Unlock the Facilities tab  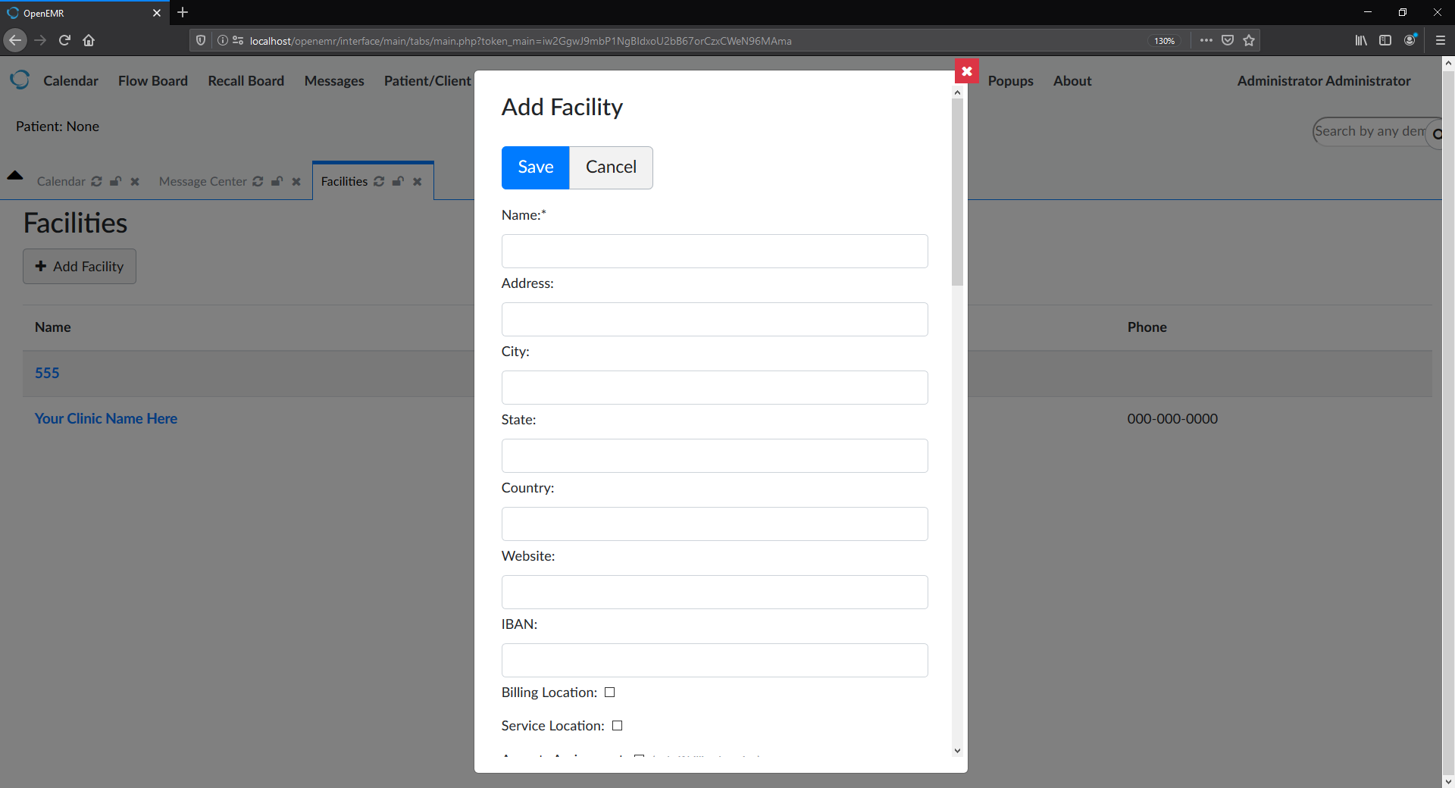tap(398, 181)
